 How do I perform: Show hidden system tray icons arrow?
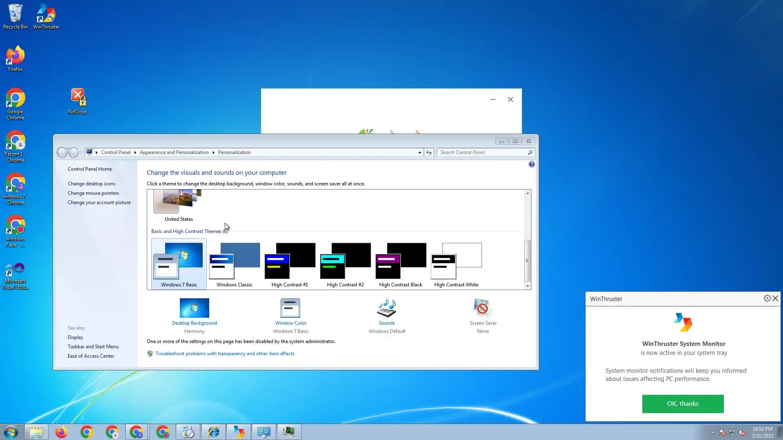712,432
